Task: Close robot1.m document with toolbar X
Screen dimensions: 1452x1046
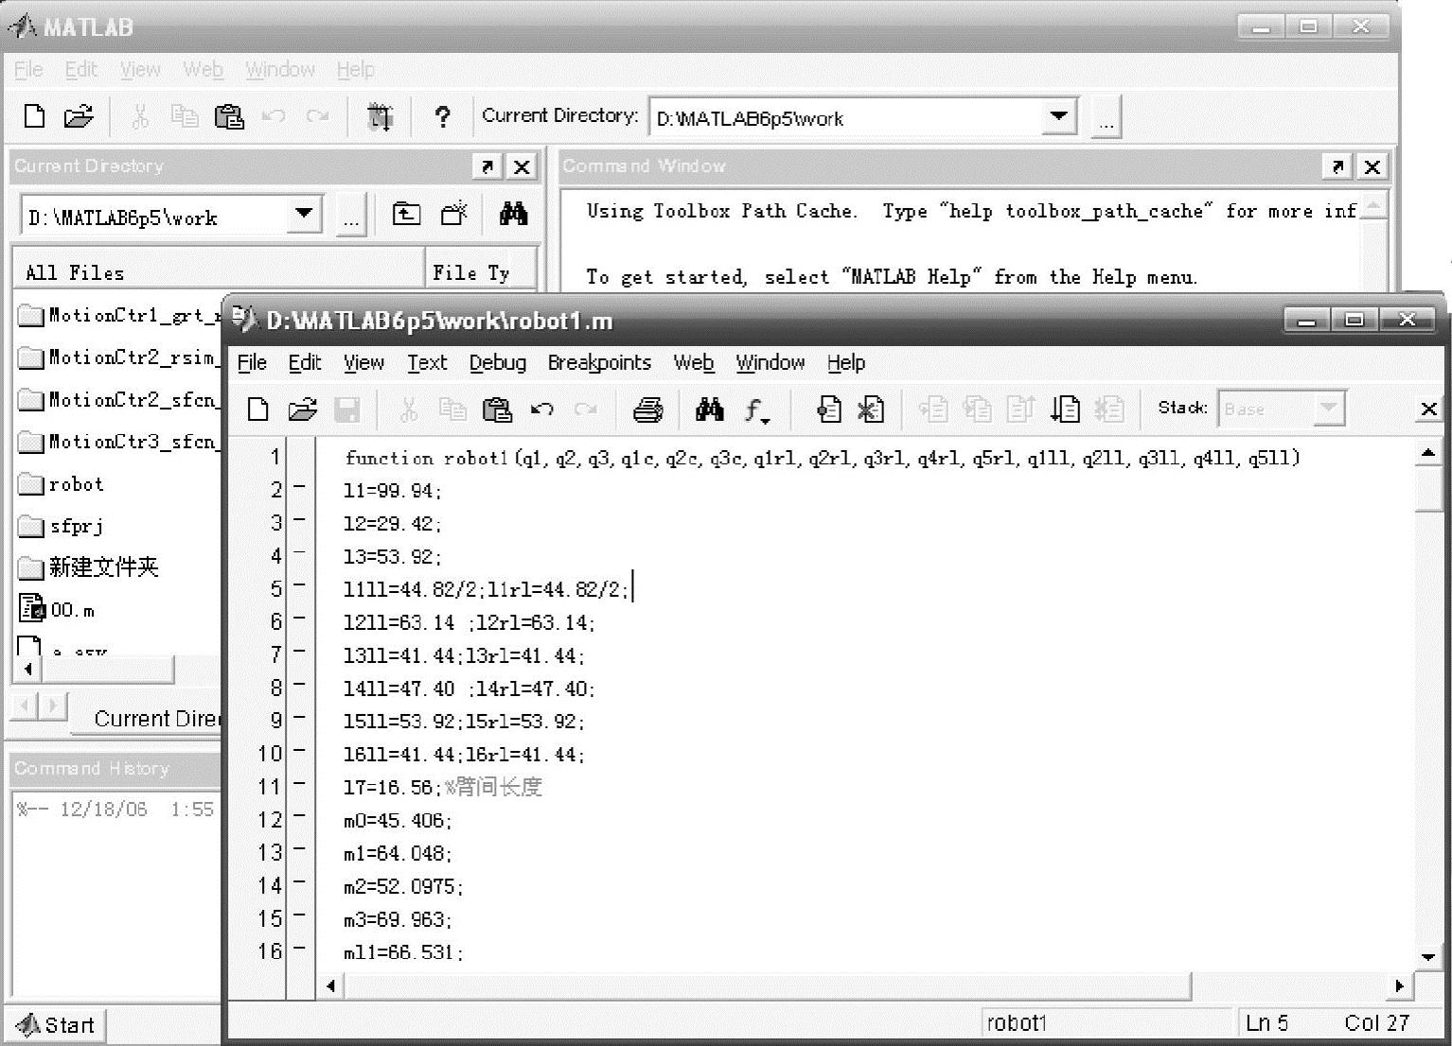Action: [1429, 409]
